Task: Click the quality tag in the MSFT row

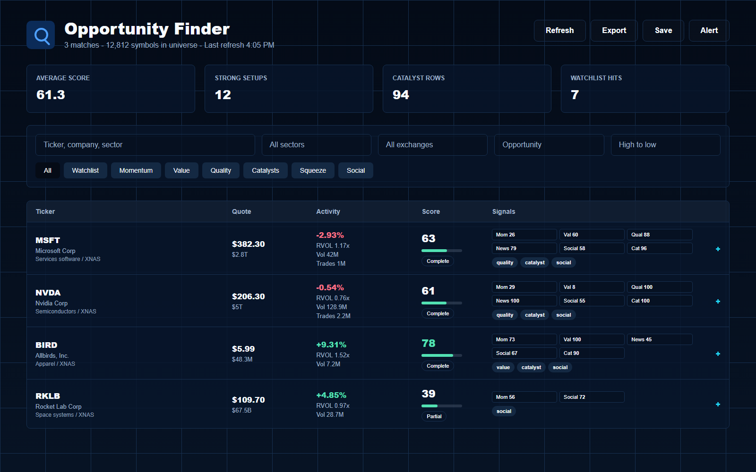Action: [x=505, y=262]
